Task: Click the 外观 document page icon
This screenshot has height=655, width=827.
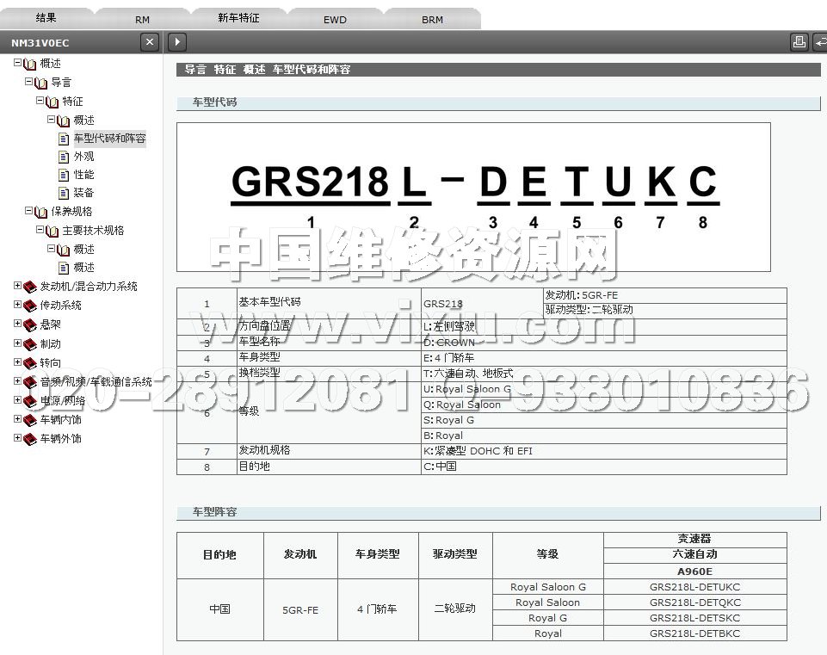Action: point(64,158)
